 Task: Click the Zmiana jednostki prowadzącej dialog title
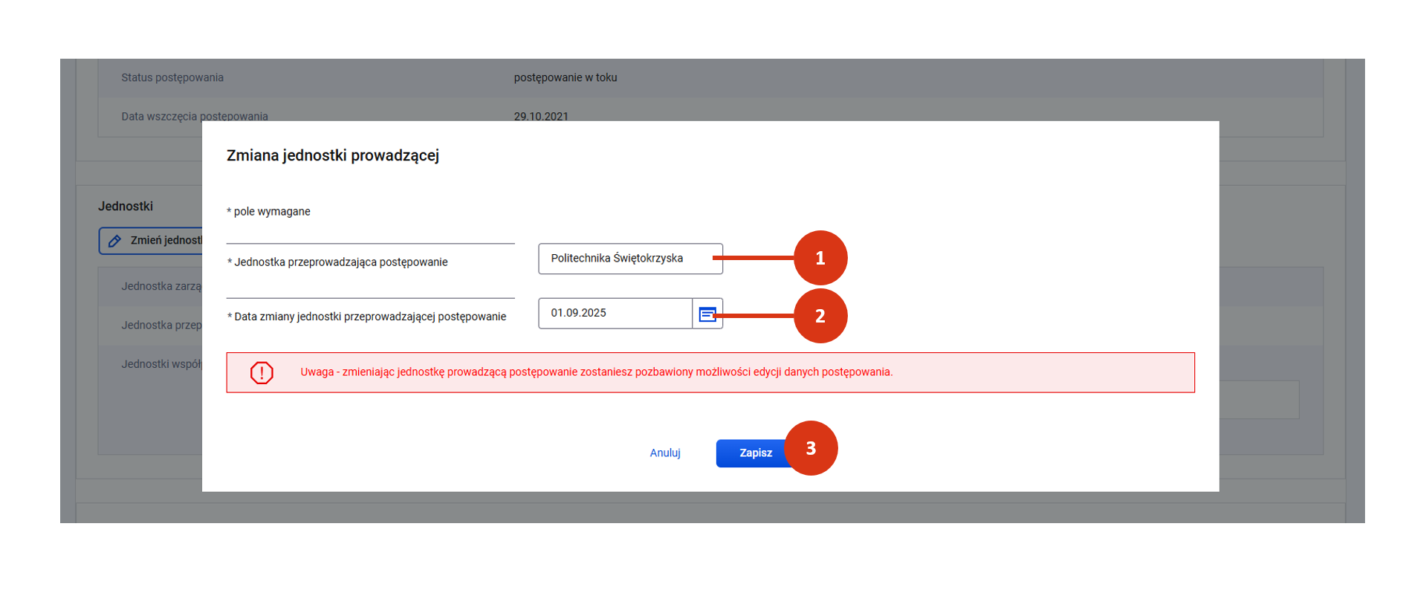332,155
